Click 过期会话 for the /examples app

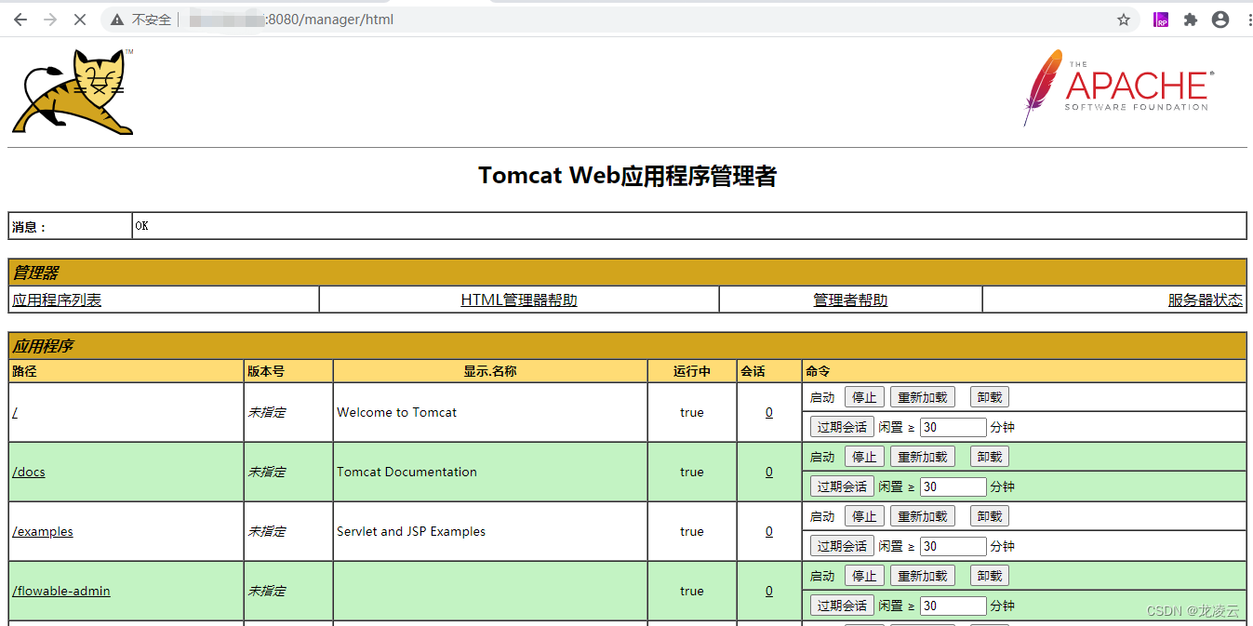pyautogui.click(x=842, y=546)
